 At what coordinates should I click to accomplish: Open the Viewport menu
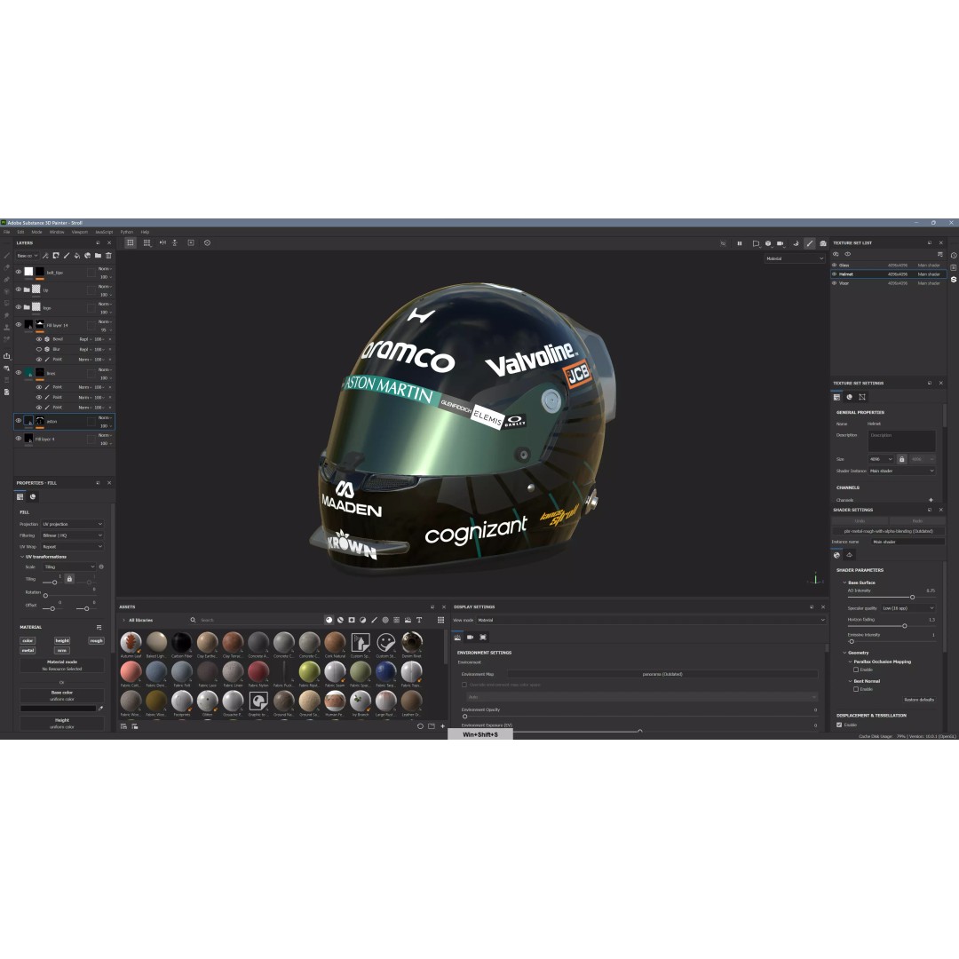click(x=80, y=233)
